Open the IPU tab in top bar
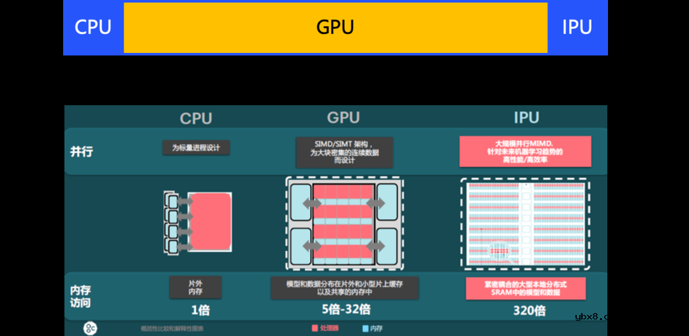This screenshot has width=689, height=336. click(577, 27)
